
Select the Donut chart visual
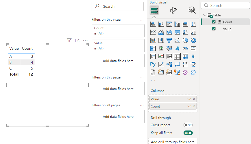(x=193, y=40)
